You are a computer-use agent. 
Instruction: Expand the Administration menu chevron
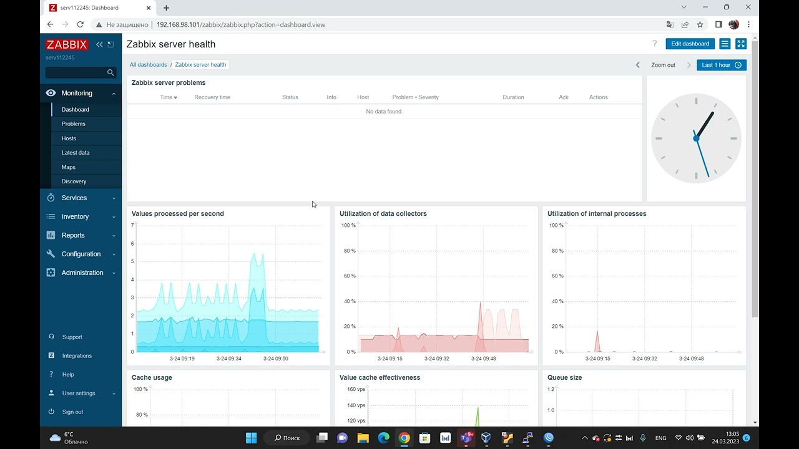coord(114,273)
